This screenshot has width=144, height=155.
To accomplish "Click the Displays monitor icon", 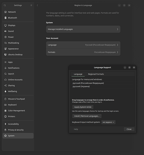I will click(5, 25).
